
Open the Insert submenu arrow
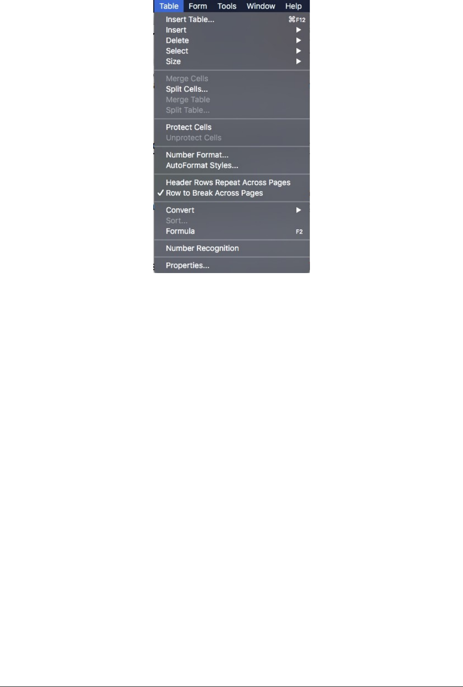coord(298,30)
